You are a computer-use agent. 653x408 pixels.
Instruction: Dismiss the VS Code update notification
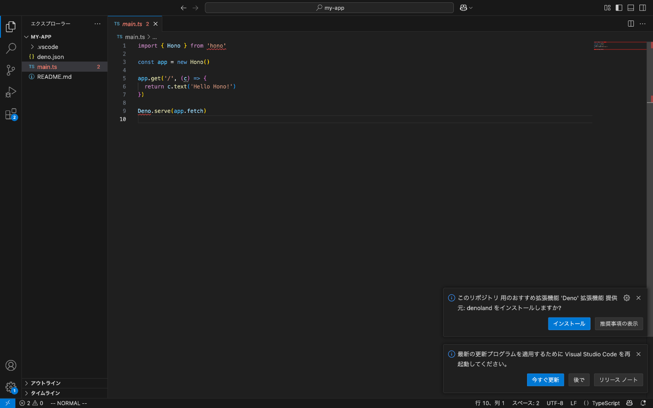[x=639, y=354]
